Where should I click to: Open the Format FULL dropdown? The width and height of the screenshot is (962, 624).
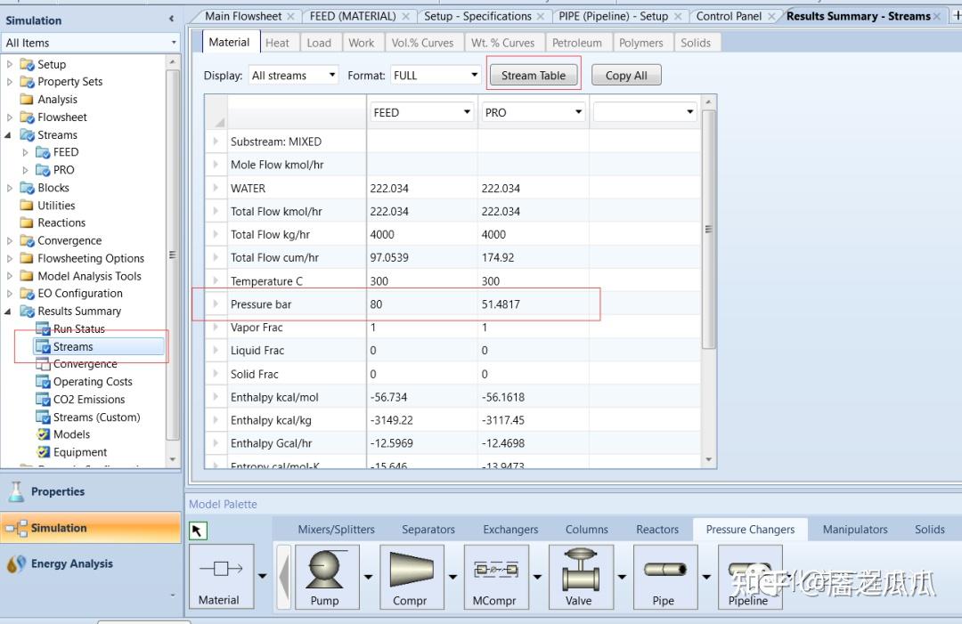click(x=436, y=76)
